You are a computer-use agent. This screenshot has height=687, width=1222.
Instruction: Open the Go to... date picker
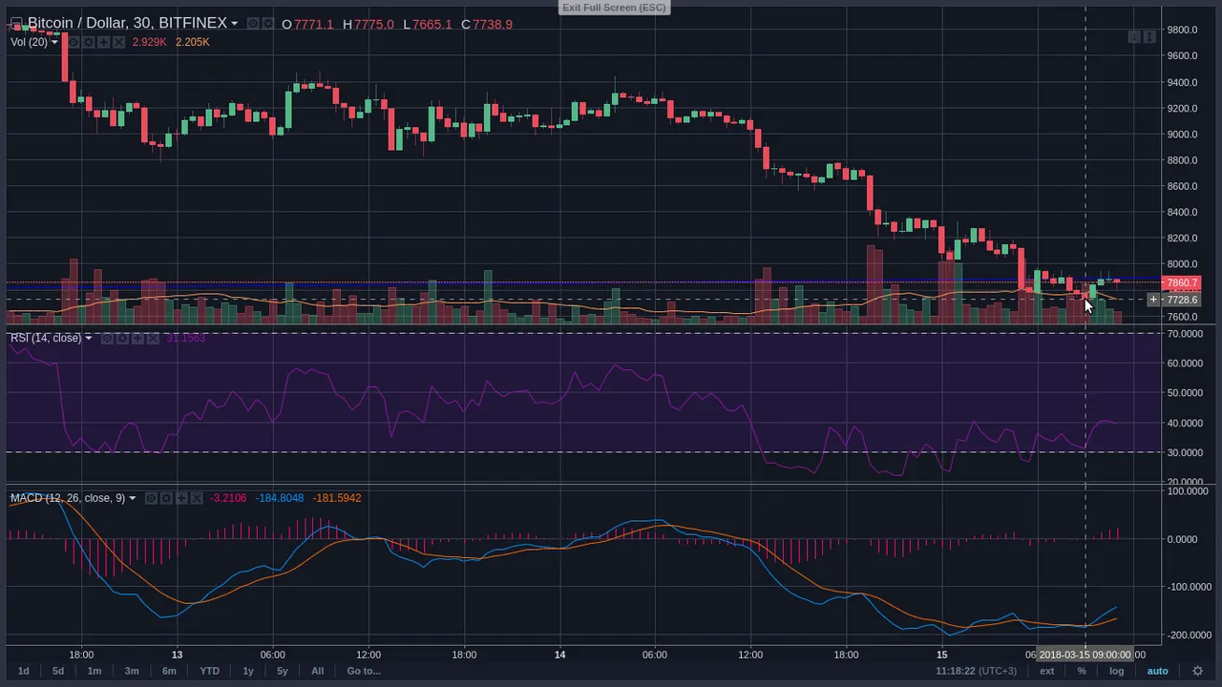[x=364, y=671]
